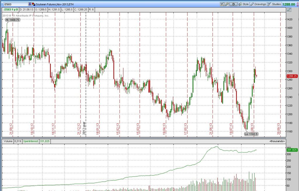This screenshot has width=299, height=191.
Task: Click the /ZSX3 1 y D chart label
Action: coord(10,10)
